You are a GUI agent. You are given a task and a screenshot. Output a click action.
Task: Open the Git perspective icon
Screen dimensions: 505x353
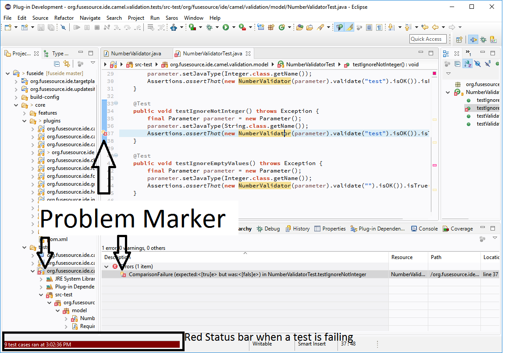pos(494,40)
